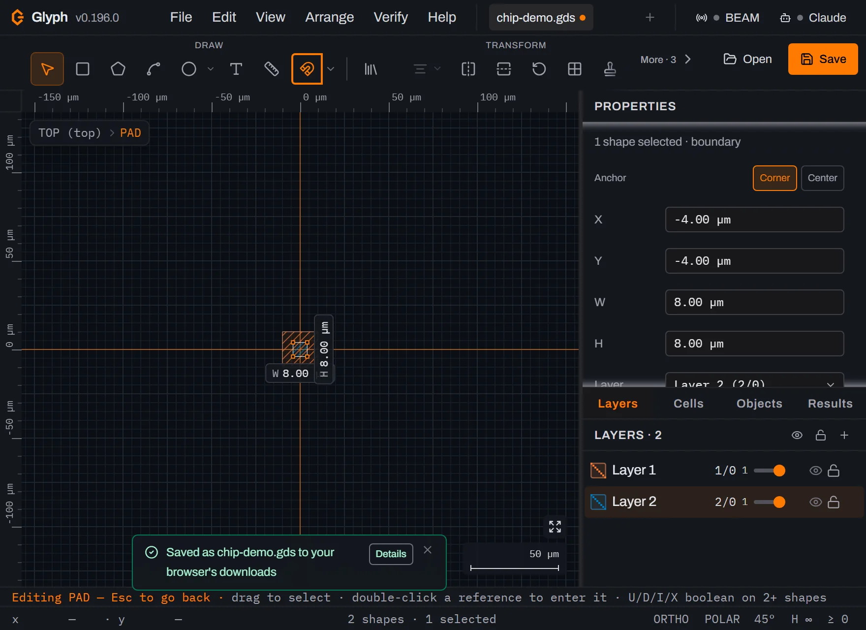Image resolution: width=866 pixels, height=630 pixels.
Task: Click the array grid transform icon
Action: point(575,69)
